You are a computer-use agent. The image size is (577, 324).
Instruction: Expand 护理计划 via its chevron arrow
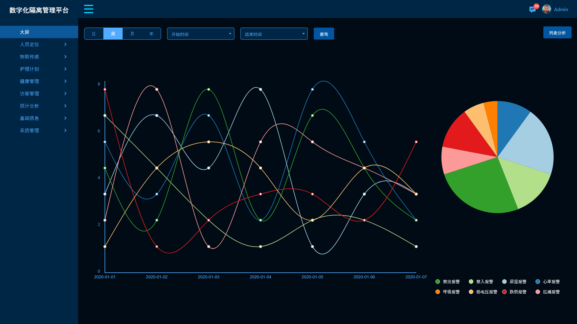coord(65,69)
